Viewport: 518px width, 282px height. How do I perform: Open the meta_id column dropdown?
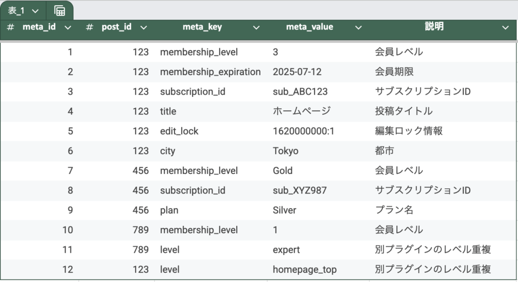(68, 28)
